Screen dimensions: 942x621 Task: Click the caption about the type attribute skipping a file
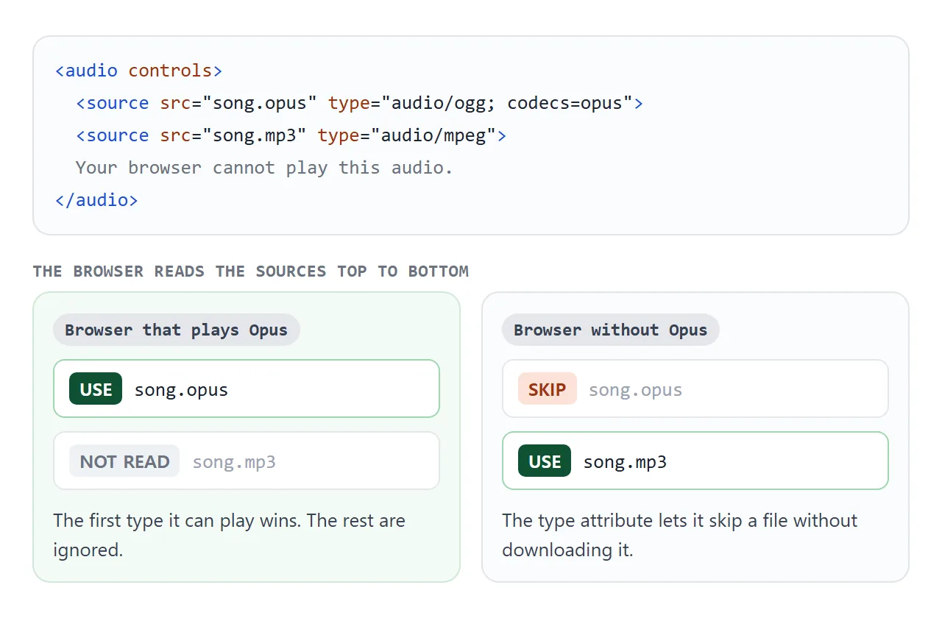tap(680, 535)
